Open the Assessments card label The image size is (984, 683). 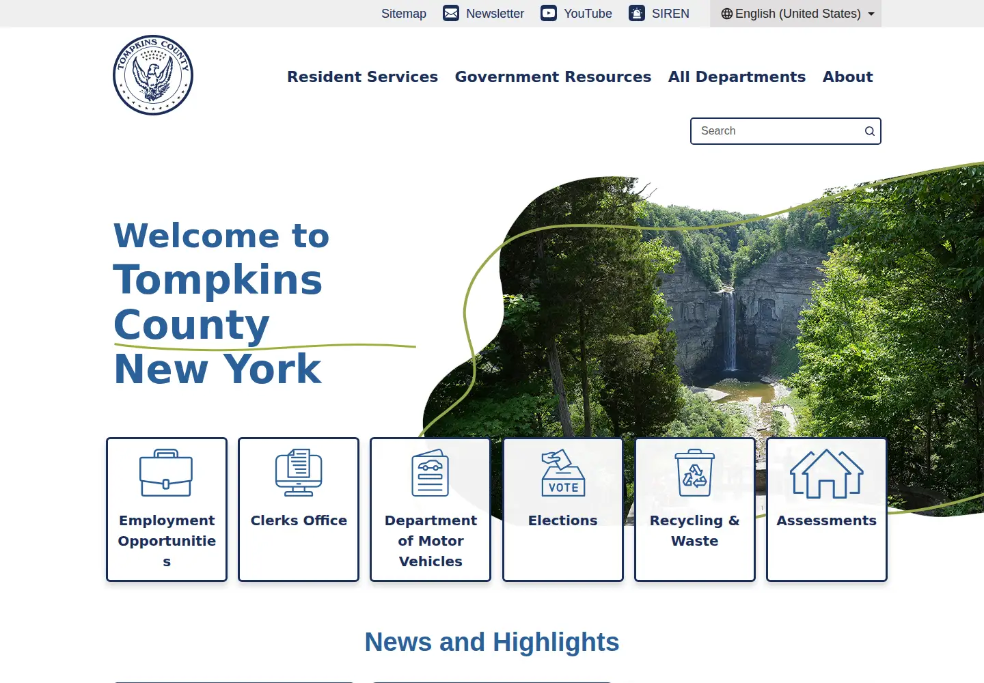(827, 520)
